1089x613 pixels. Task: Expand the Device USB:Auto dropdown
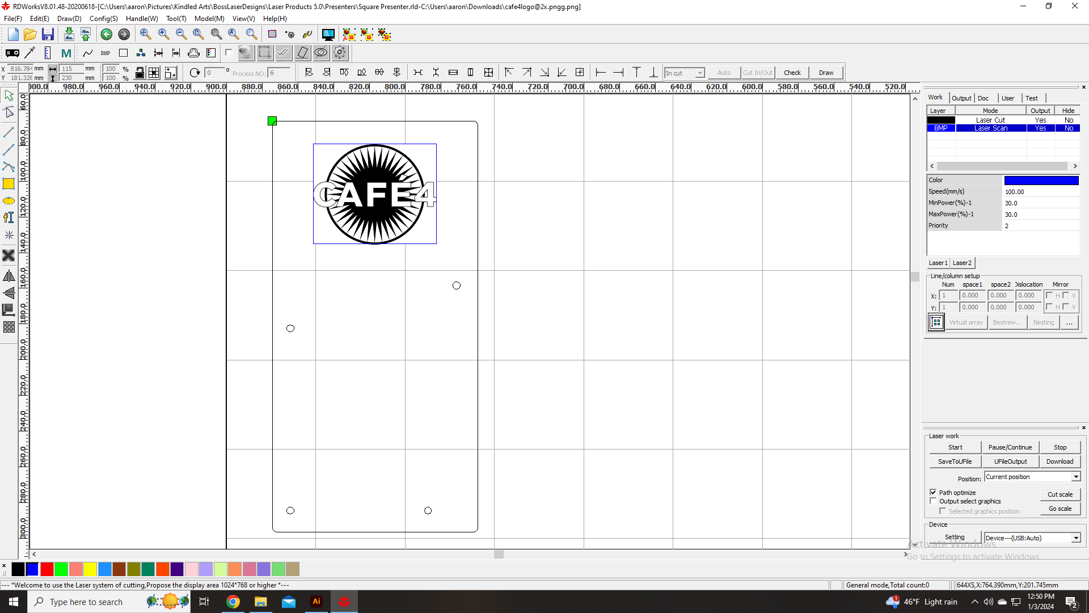1076,538
